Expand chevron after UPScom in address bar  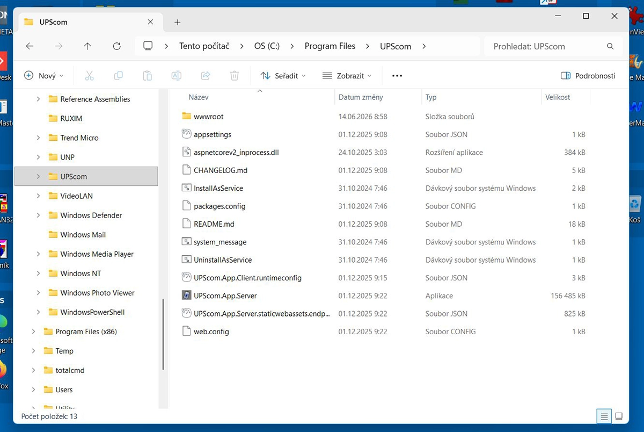424,46
